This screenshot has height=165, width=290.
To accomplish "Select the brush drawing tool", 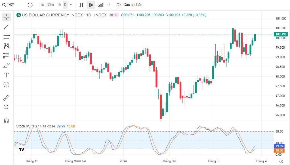I will click(7, 65).
